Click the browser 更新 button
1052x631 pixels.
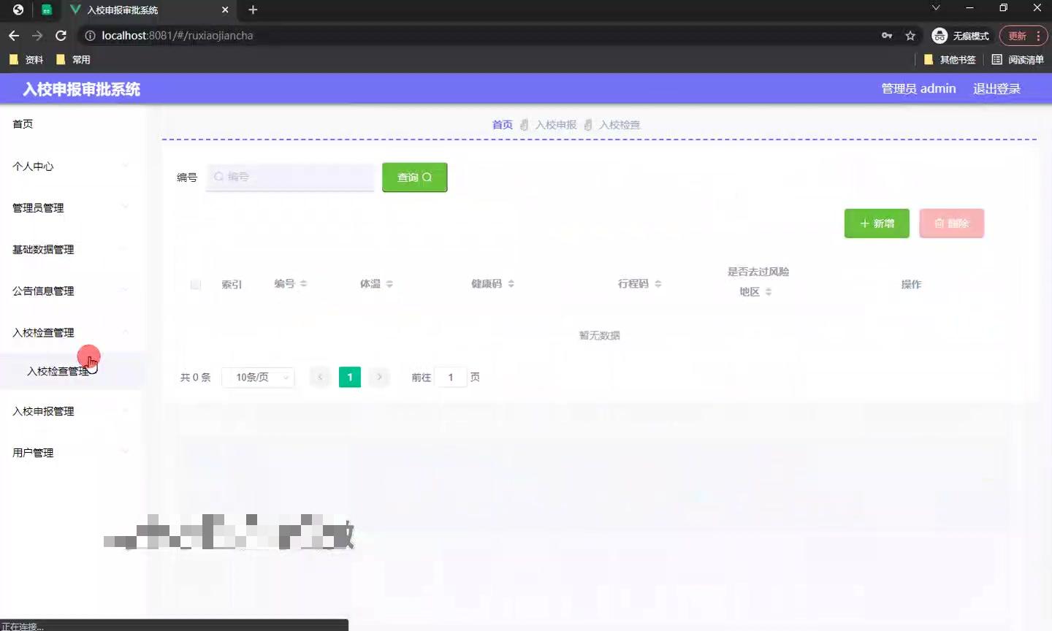pyautogui.click(x=1018, y=35)
